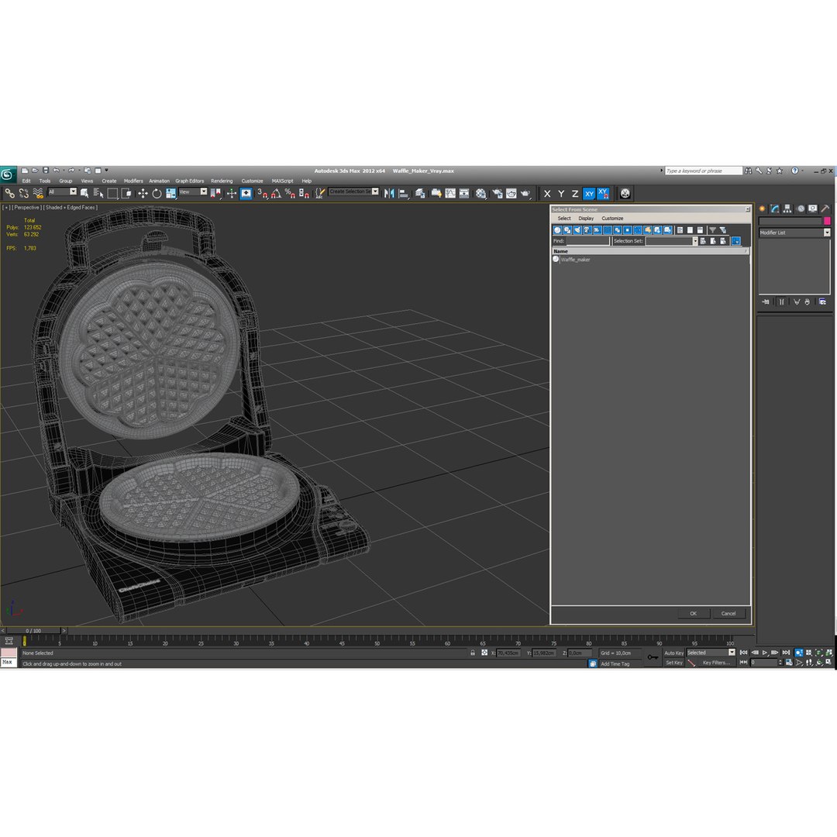Open the Hierarchy command panel tab
Image resolution: width=837 pixels, height=837 pixels.
pos(787,208)
